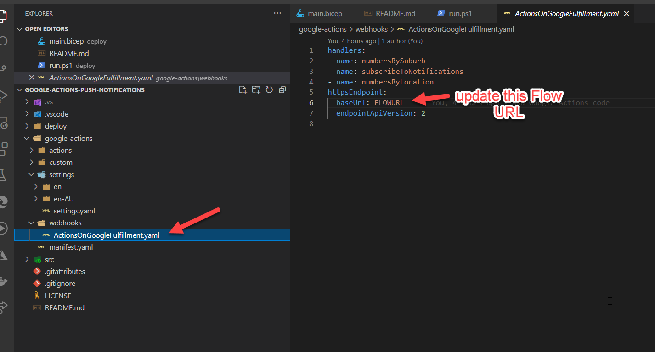Click the webhooks breadcrumb segment
Viewport: 655px width, 352px height.
(x=372, y=29)
